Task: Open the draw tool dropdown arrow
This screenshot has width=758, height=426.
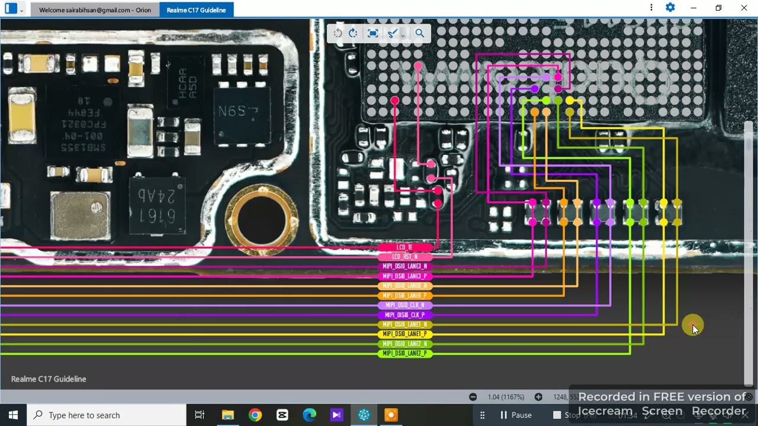Action: coord(403,35)
